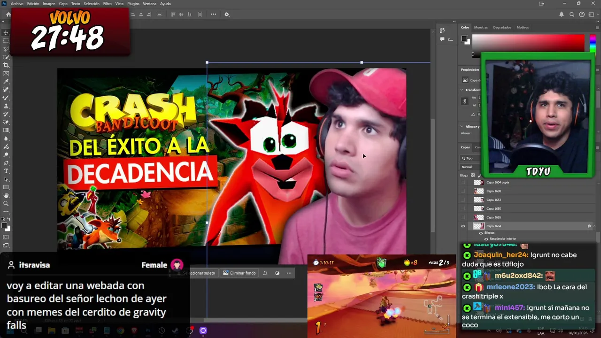Open the collapsed Comments panel icon
The image size is (601, 338).
click(x=442, y=39)
